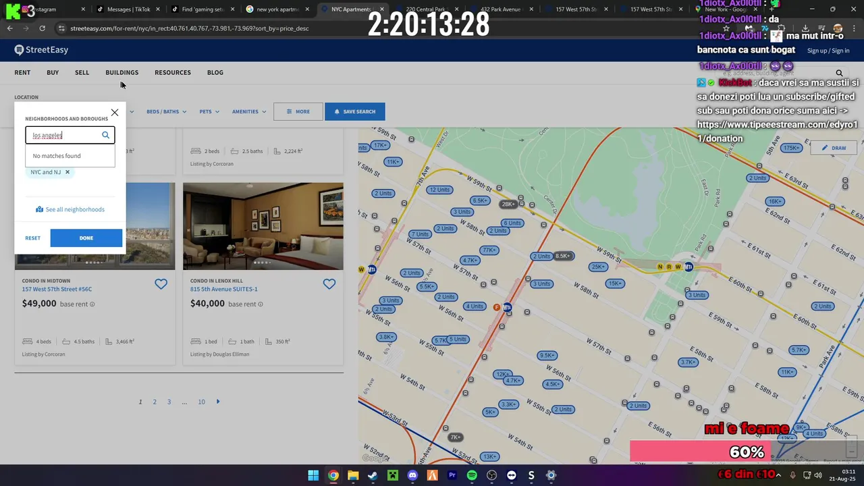The width and height of the screenshot is (864, 486).
Task: Show hidden system tray icons
Action: tap(778, 475)
